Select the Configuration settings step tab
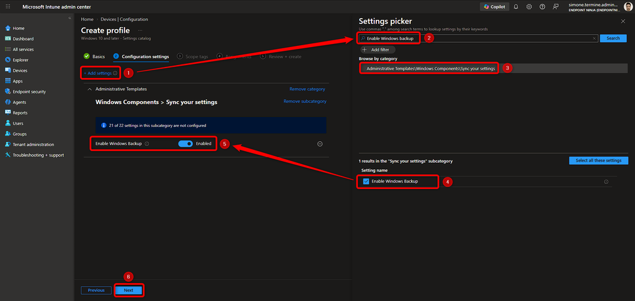Screen dimensions: 635x301 pyautogui.click(x=141, y=56)
